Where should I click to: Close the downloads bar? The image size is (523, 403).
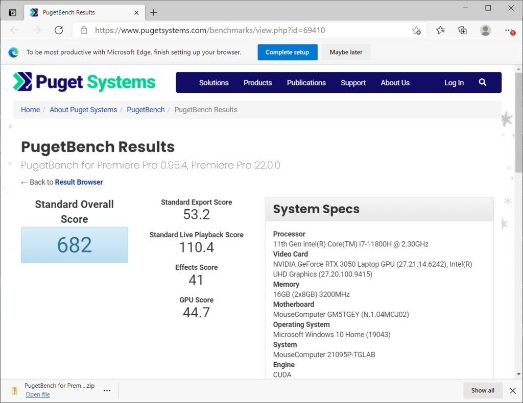(513, 390)
